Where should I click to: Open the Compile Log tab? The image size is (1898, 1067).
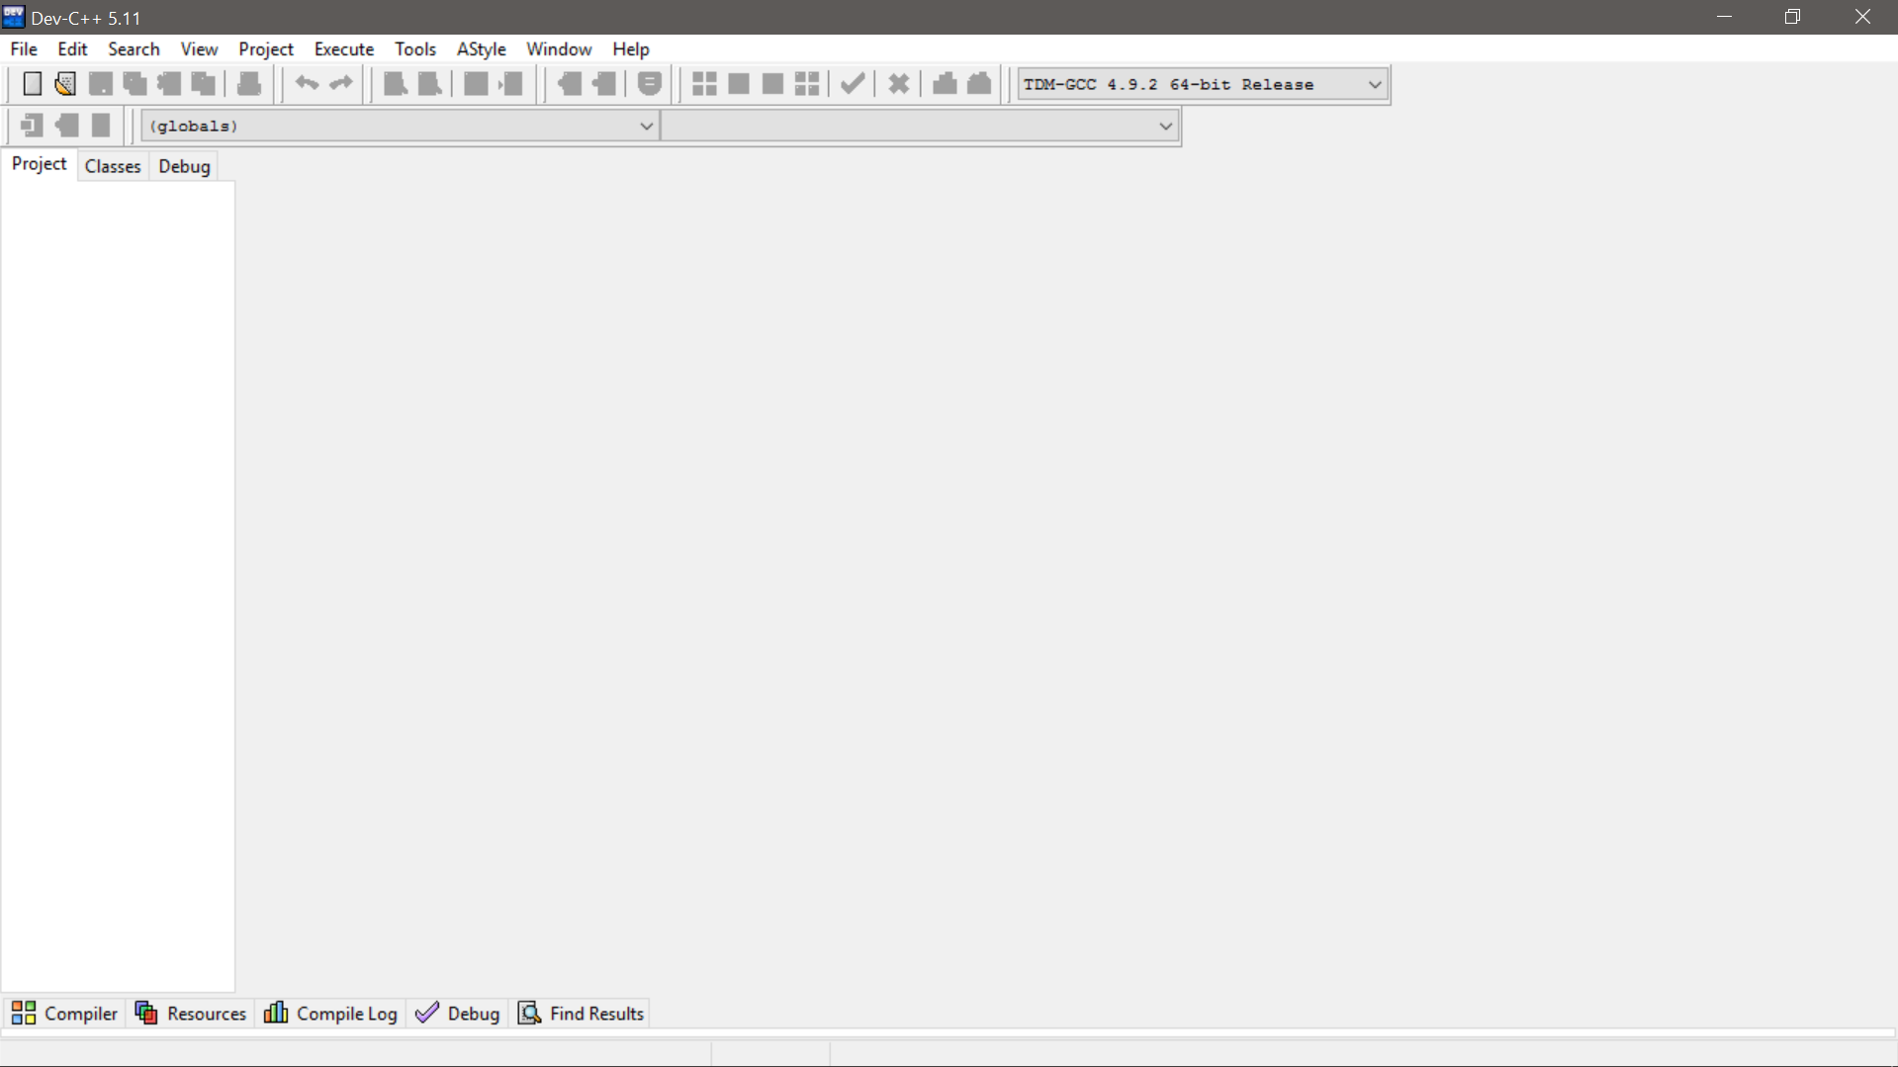click(x=330, y=1014)
